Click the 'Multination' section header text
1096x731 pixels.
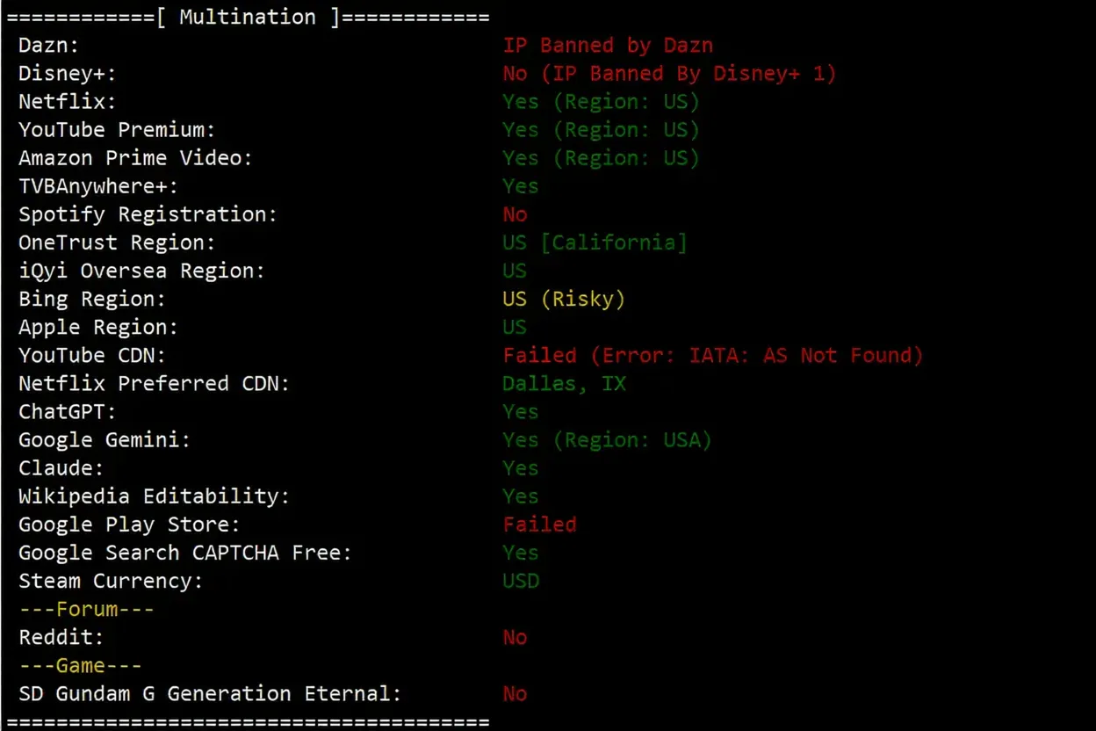point(248,17)
